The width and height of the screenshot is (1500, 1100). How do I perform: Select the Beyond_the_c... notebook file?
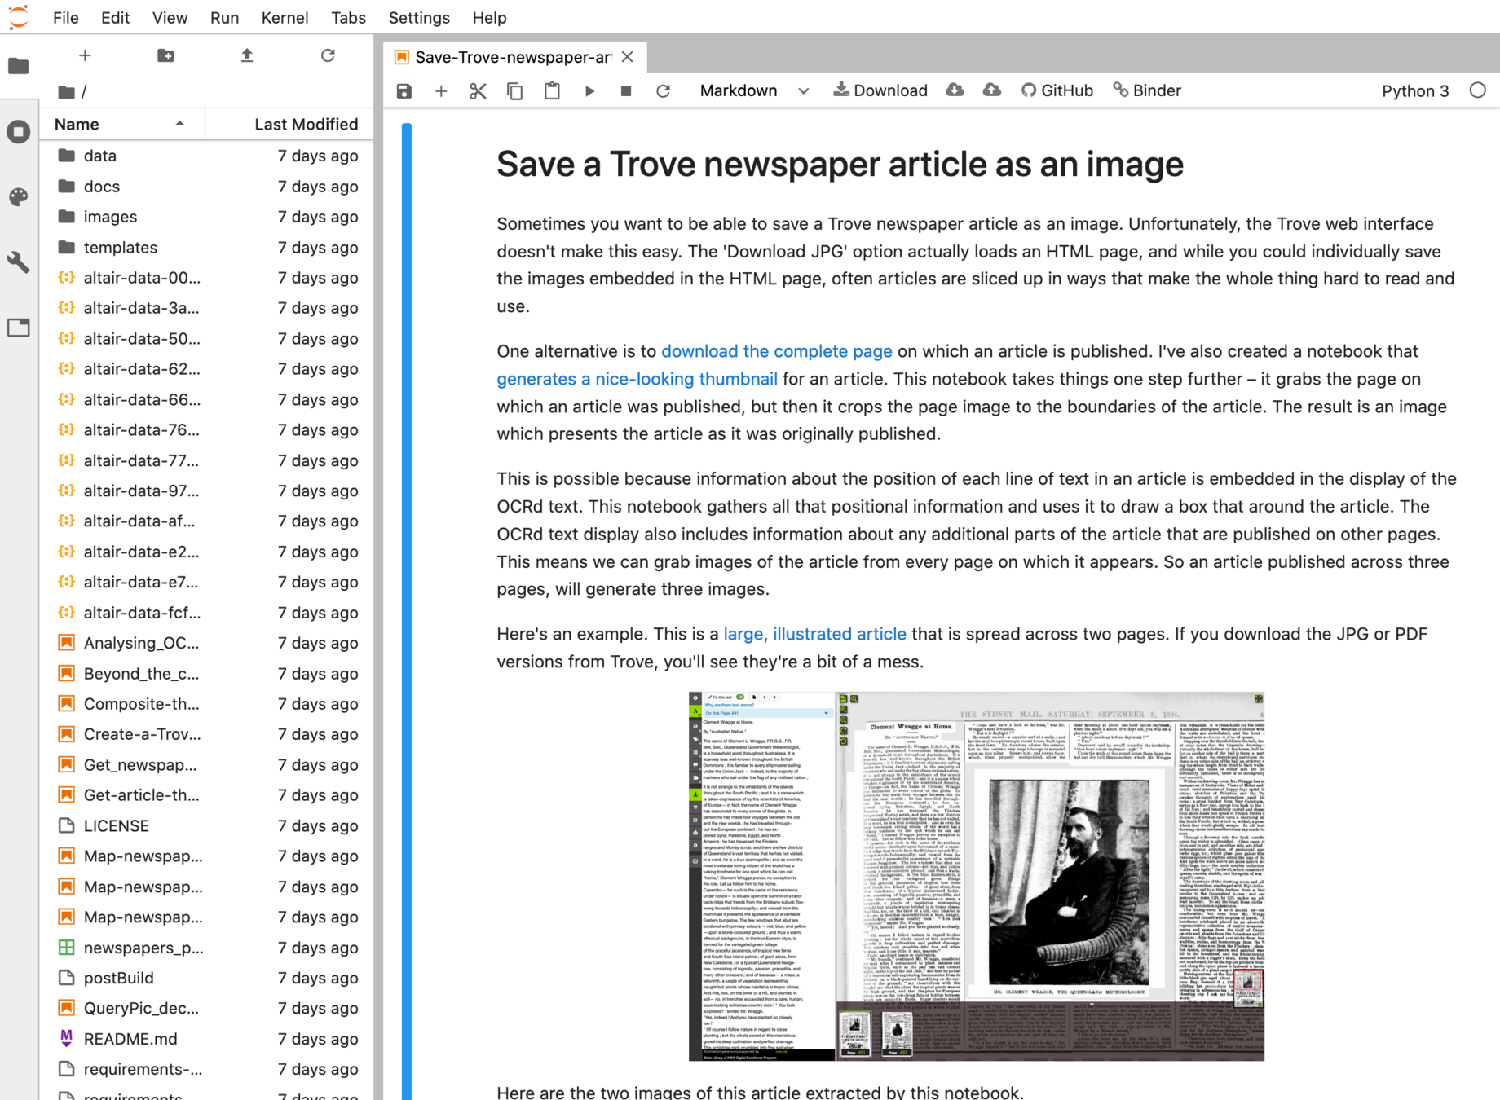coord(207,674)
